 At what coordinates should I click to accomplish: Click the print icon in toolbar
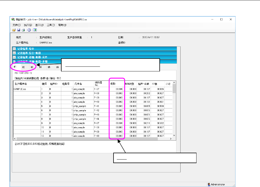coord(23,30)
